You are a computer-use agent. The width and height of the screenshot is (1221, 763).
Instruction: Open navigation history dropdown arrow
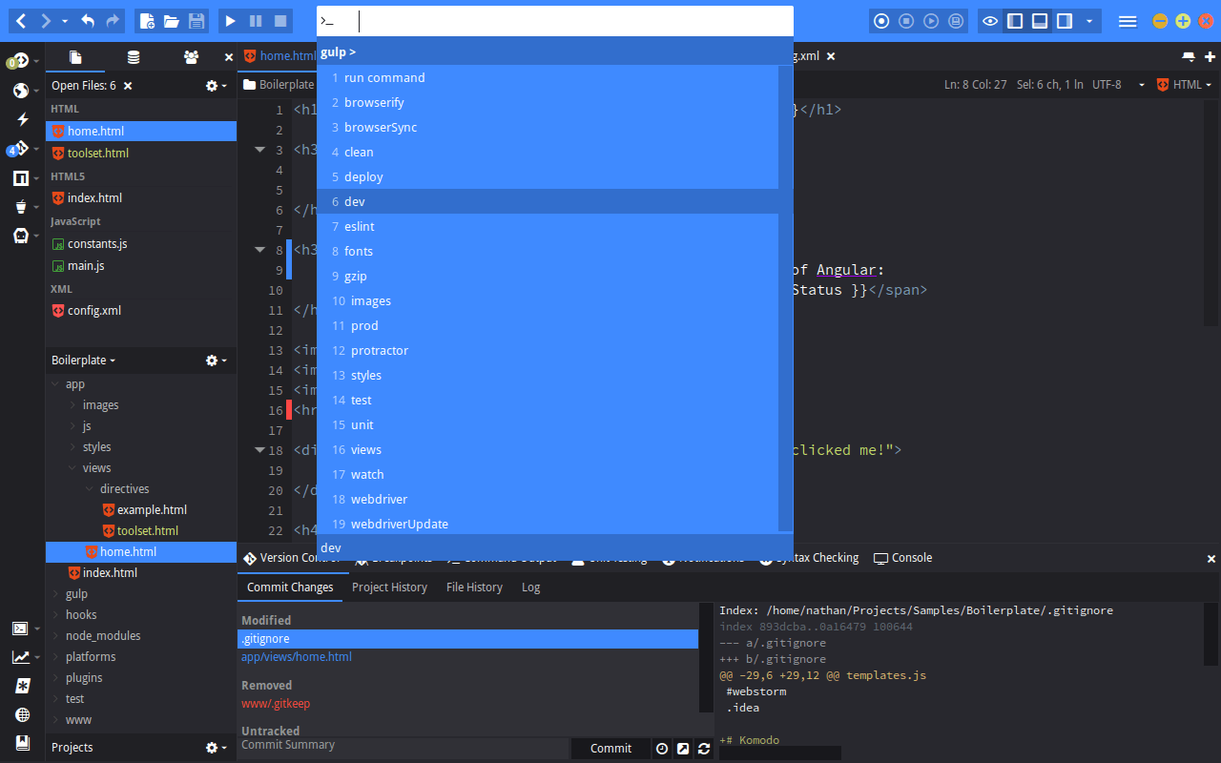click(x=65, y=20)
